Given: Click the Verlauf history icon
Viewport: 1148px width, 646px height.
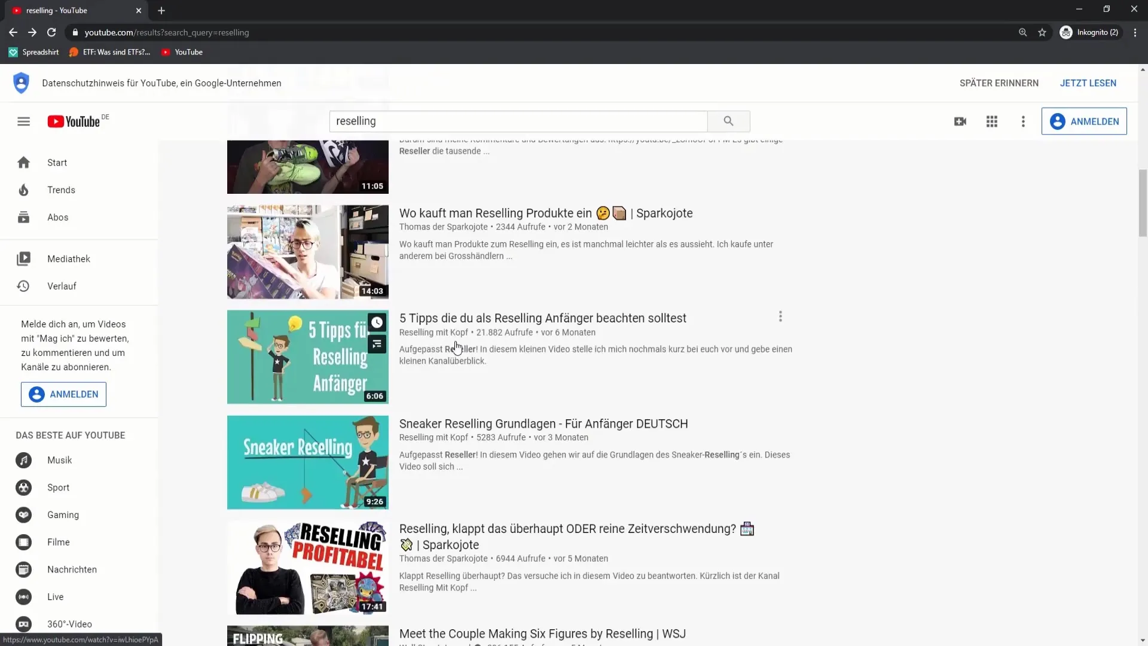Looking at the screenshot, I should pyautogui.click(x=23, y=286).
